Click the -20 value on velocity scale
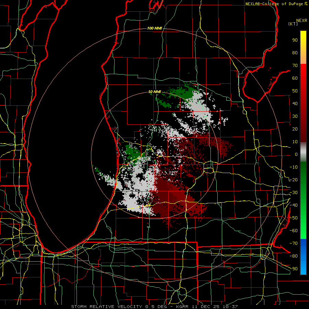This screenshot has width=309, height=309. click(294, 180)
